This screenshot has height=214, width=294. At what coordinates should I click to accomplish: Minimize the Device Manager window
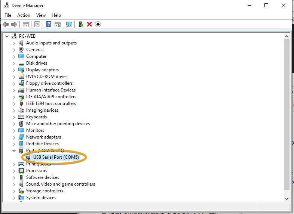click(249, 6)
